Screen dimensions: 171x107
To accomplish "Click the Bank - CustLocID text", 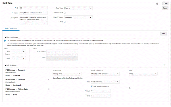I will 14,85.
